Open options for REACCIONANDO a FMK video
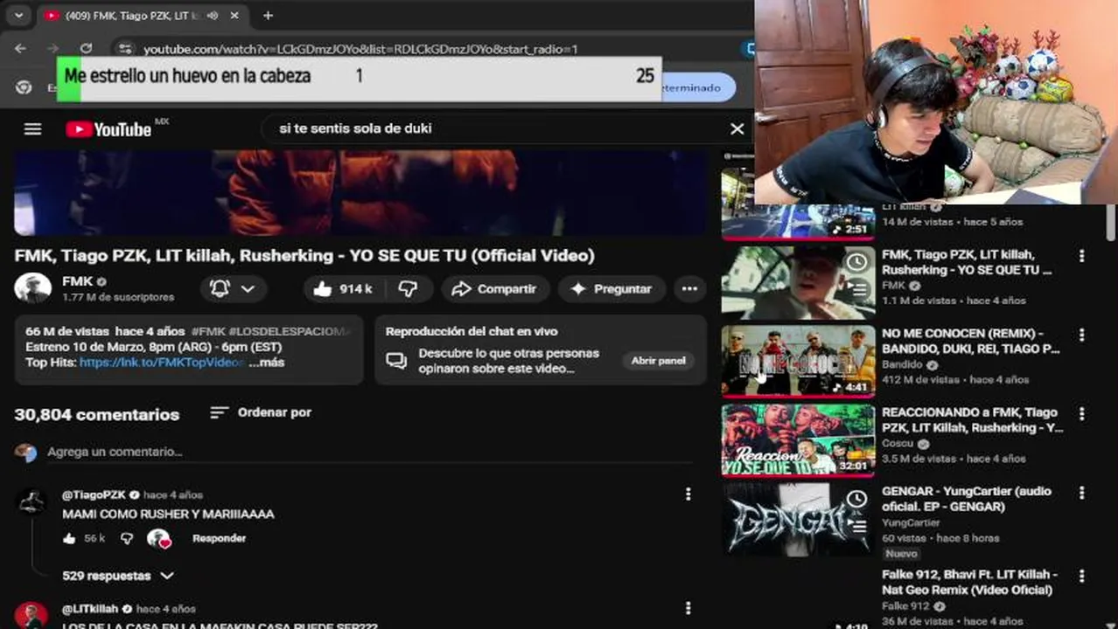 point(1082,413)
